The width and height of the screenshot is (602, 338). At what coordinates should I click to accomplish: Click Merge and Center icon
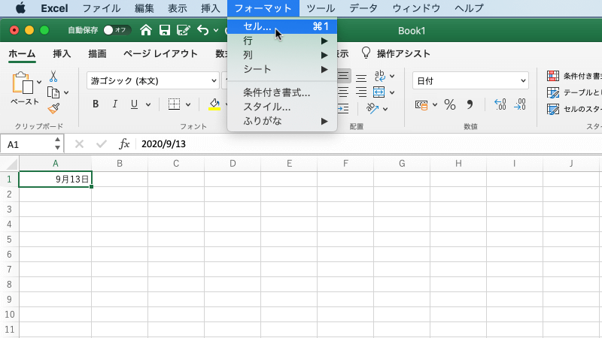coord(379,92)
